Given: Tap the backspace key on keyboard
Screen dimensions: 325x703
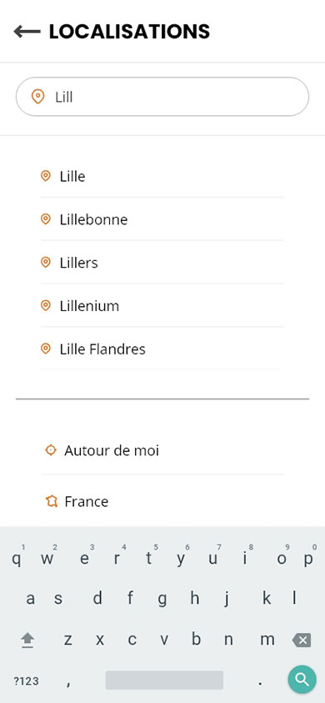Looking at the screenshot, I should point(302,640).
